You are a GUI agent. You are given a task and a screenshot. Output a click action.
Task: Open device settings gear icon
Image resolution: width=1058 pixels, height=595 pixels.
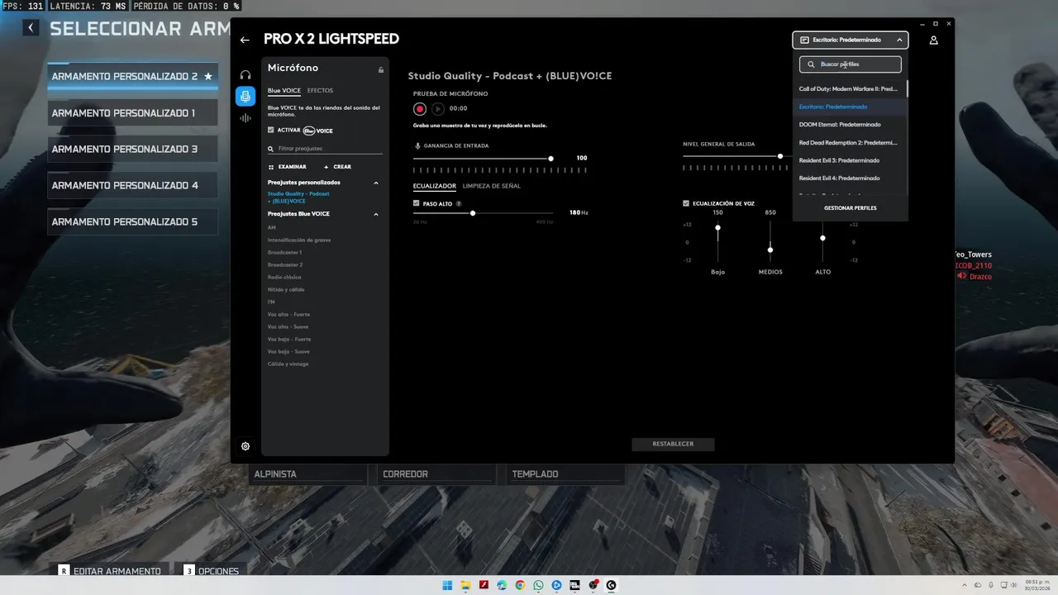click(x=245, y=446)
